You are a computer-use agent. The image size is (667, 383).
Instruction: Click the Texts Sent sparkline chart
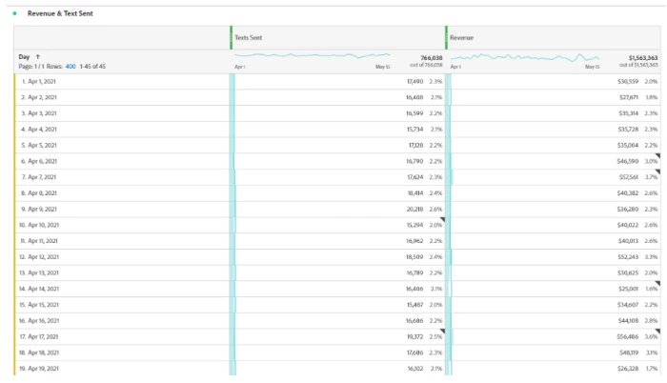tap(313, 55)
